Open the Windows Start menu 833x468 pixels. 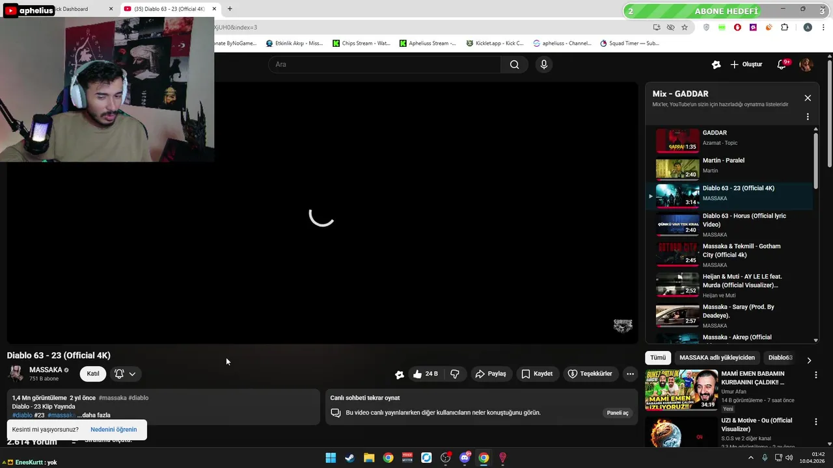pyautogui.click(x=331, y=458)
